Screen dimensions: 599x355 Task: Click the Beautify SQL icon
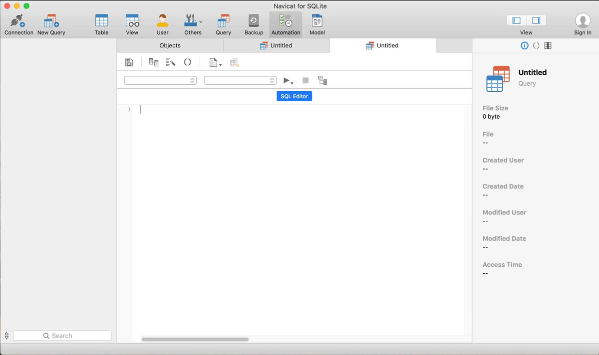[x=170, y=62]
